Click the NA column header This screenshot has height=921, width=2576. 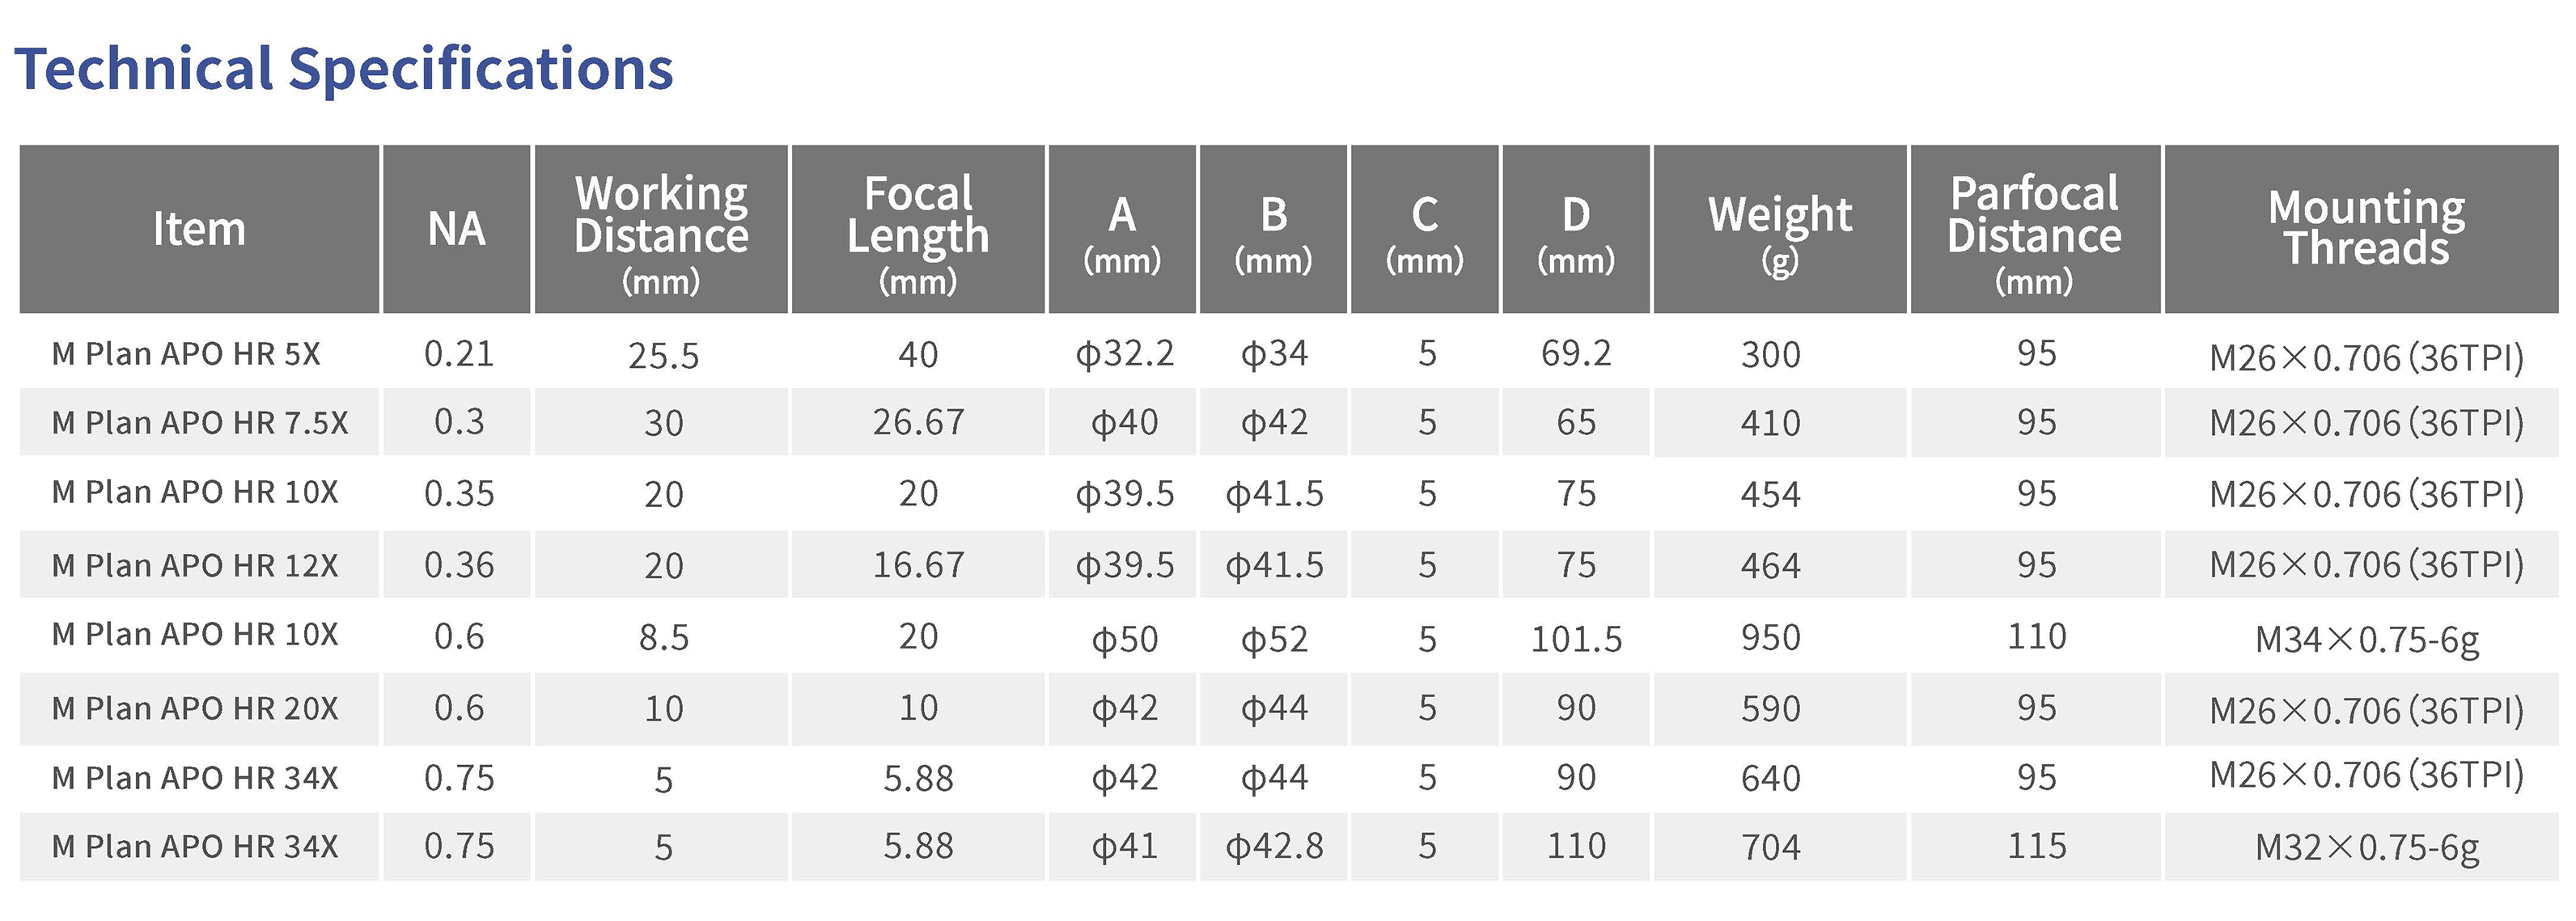point(457,229)
